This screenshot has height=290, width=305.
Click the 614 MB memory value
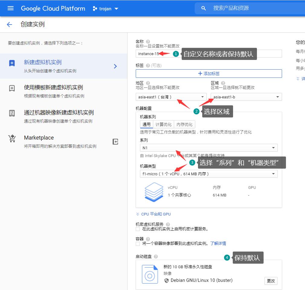click(x=219, y=195)
